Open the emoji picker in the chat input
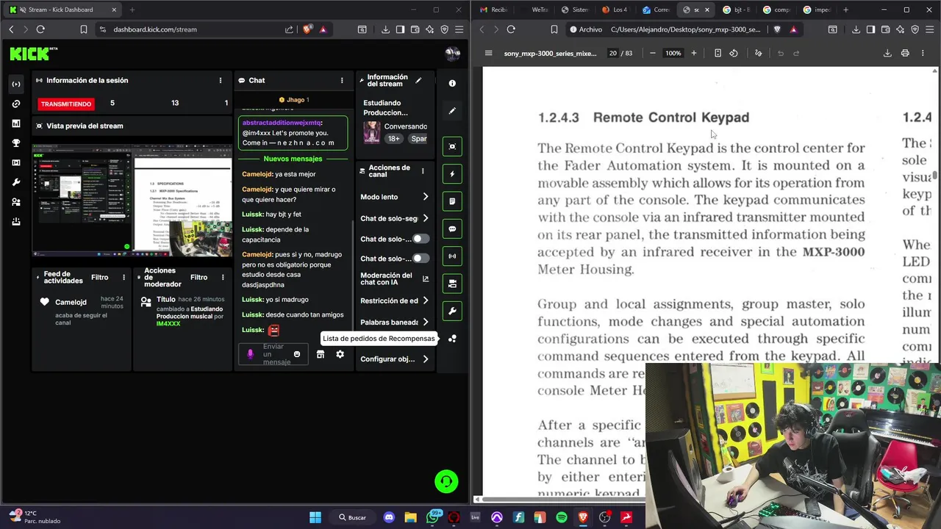Viewport: 941px width, 529px height. 297,354
